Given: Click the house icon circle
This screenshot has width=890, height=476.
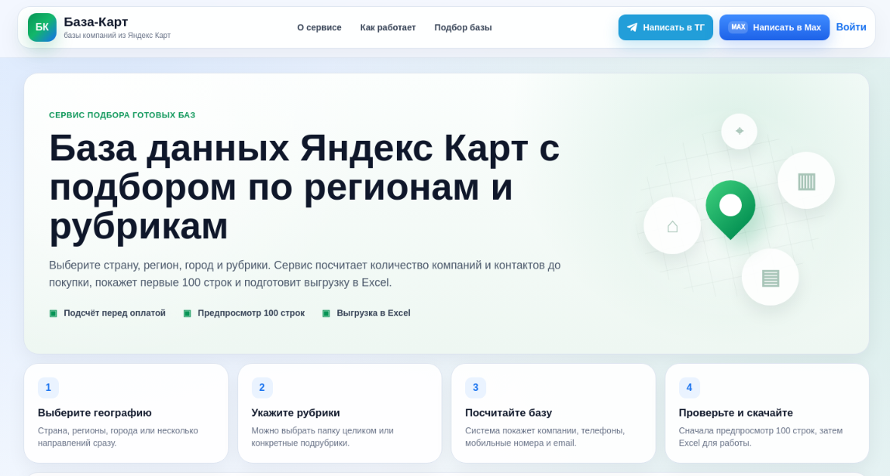Looking at the screenshot, I should coord(672,225).
